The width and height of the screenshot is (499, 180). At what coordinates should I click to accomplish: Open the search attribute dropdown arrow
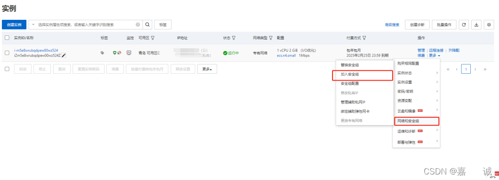click(33, 24)
